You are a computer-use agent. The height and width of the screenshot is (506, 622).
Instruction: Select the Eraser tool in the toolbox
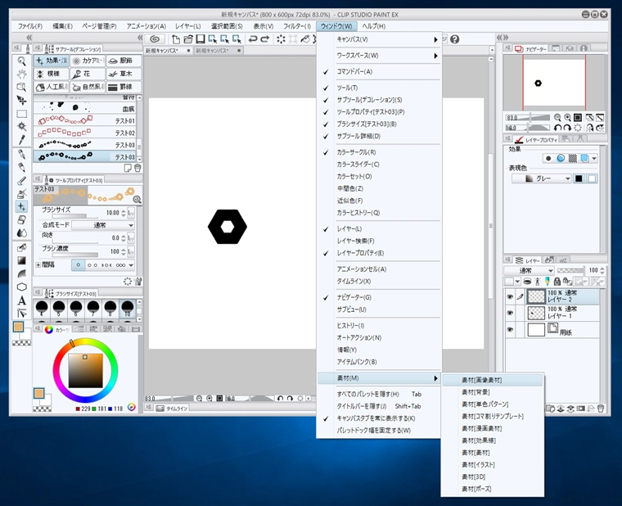tap(21, 219)
